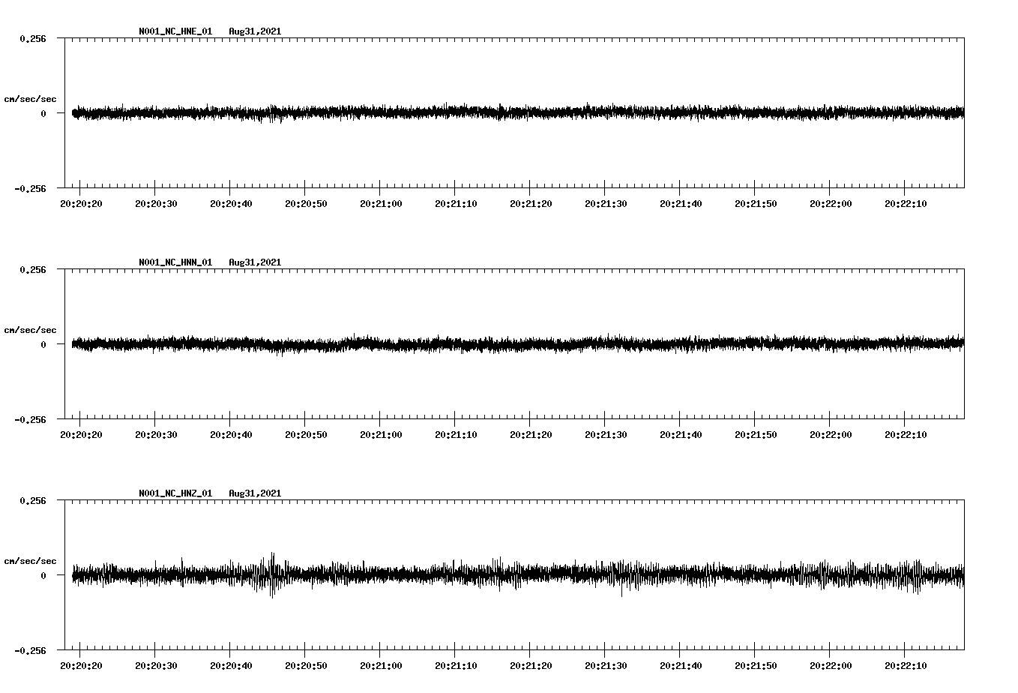Select the Aug31,2021 date on HNZ plot

tap(255, 493)
